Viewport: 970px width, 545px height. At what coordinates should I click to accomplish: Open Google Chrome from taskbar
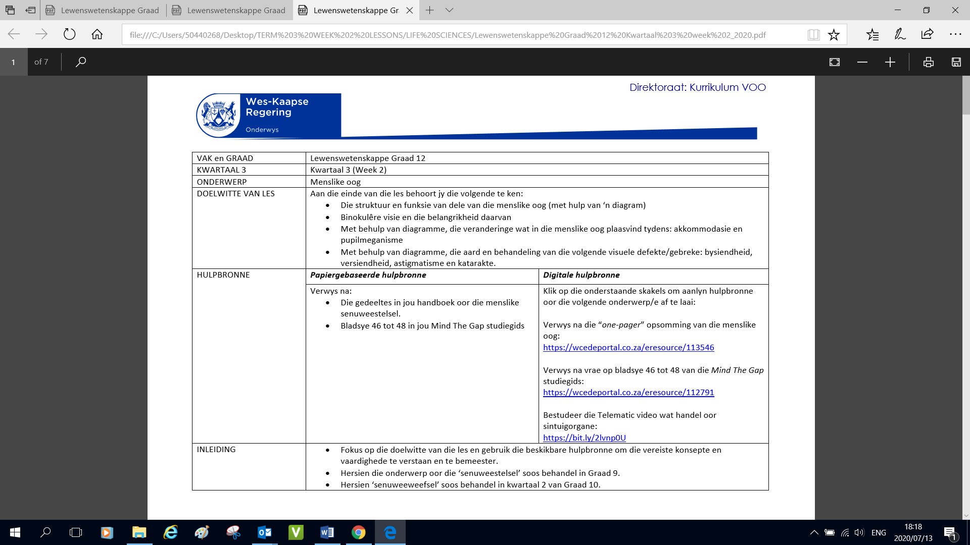358,532
